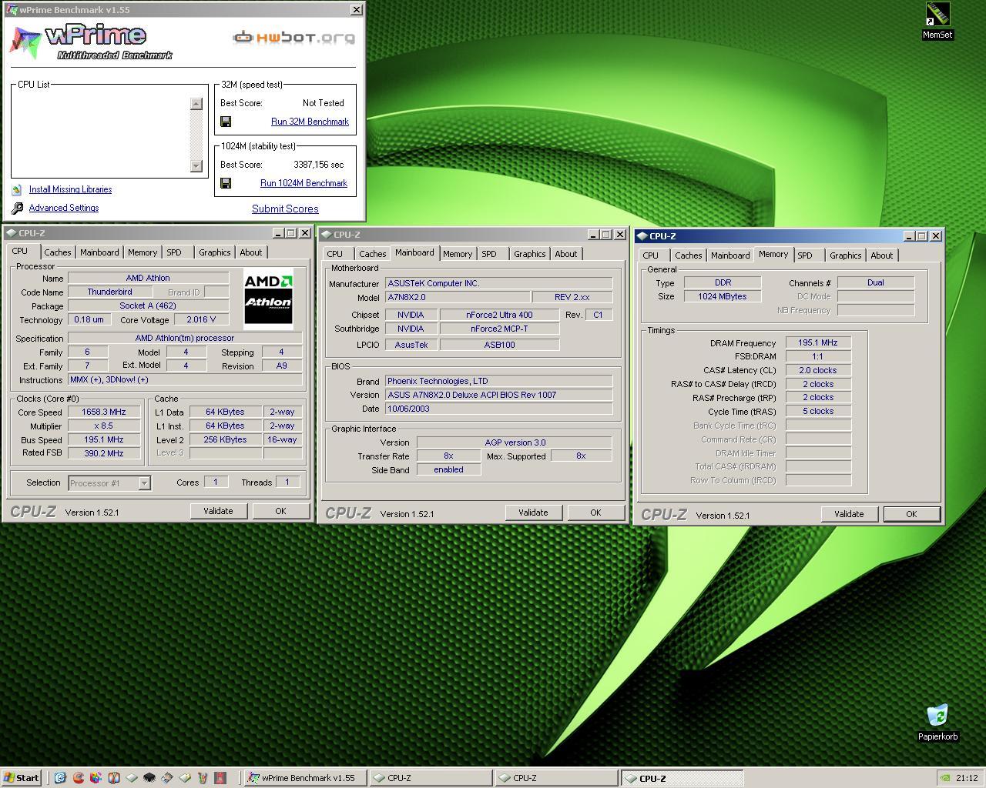
Task: Click the wrench and key icon beside Advanced Settings
Action: [18, 208]
